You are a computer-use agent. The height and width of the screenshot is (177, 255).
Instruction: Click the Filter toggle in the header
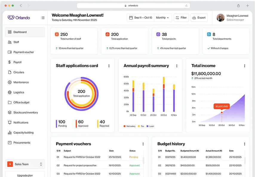coord(181,18)
